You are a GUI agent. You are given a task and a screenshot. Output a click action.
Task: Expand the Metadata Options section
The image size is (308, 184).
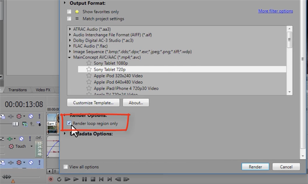tap(65, 134)
